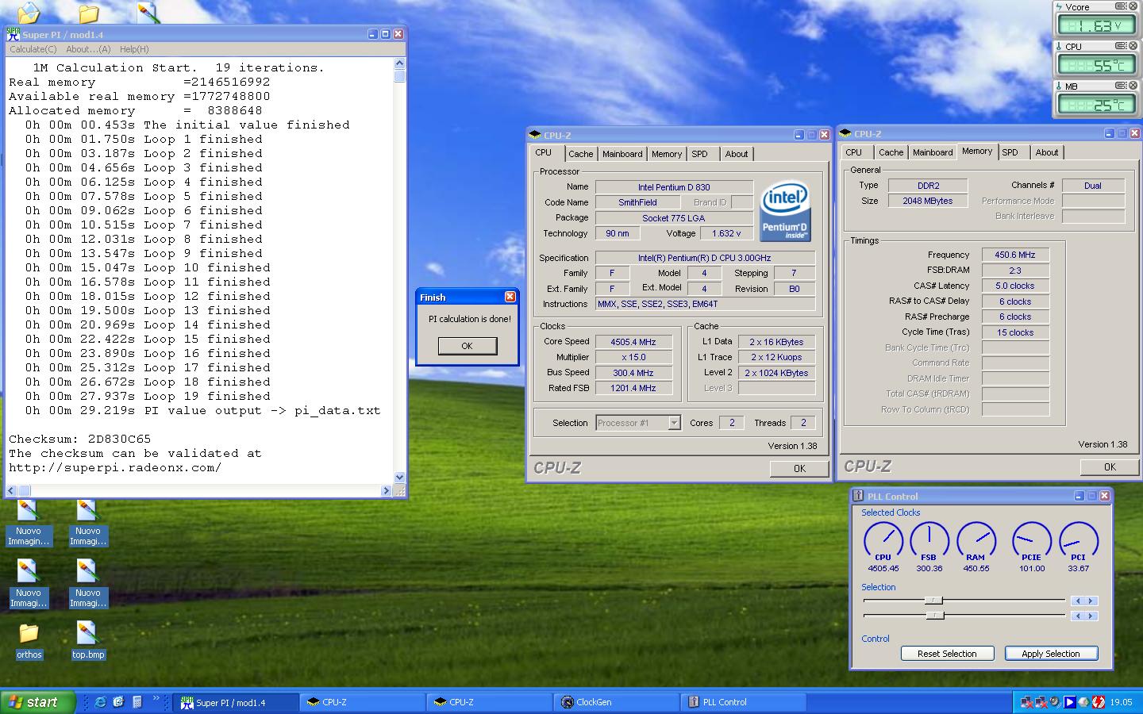1143x714 pixels.
Task: Switch to Cache tab in left CPU-Z
Action: click(x=580, y=154)
